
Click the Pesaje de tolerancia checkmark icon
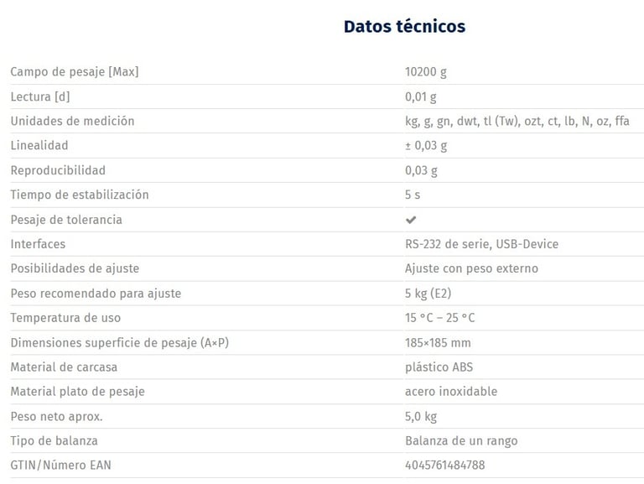point(411,220)
